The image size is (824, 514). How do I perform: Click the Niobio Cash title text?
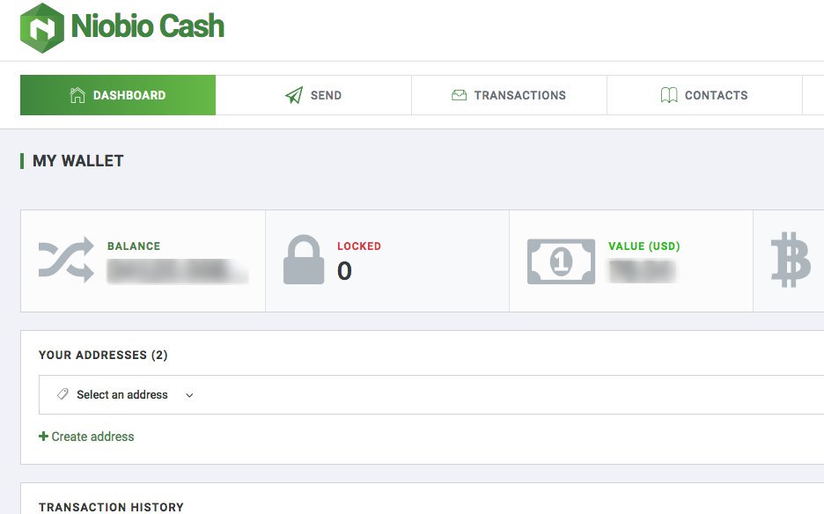pyautogui.click(x=148, y=26)
